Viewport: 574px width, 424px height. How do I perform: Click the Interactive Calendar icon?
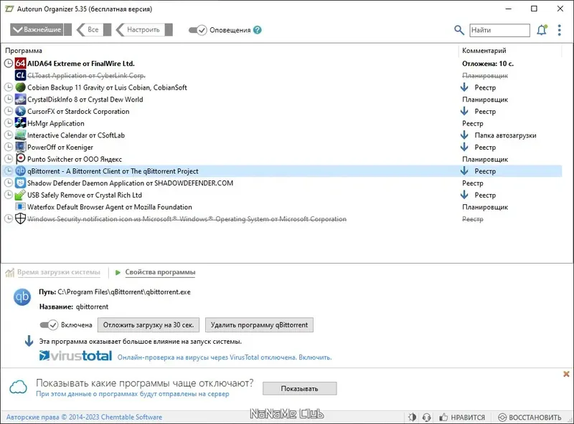[21, 135]
